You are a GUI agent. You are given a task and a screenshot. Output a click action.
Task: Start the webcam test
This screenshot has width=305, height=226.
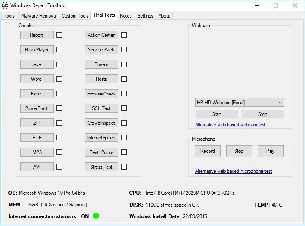217,114
